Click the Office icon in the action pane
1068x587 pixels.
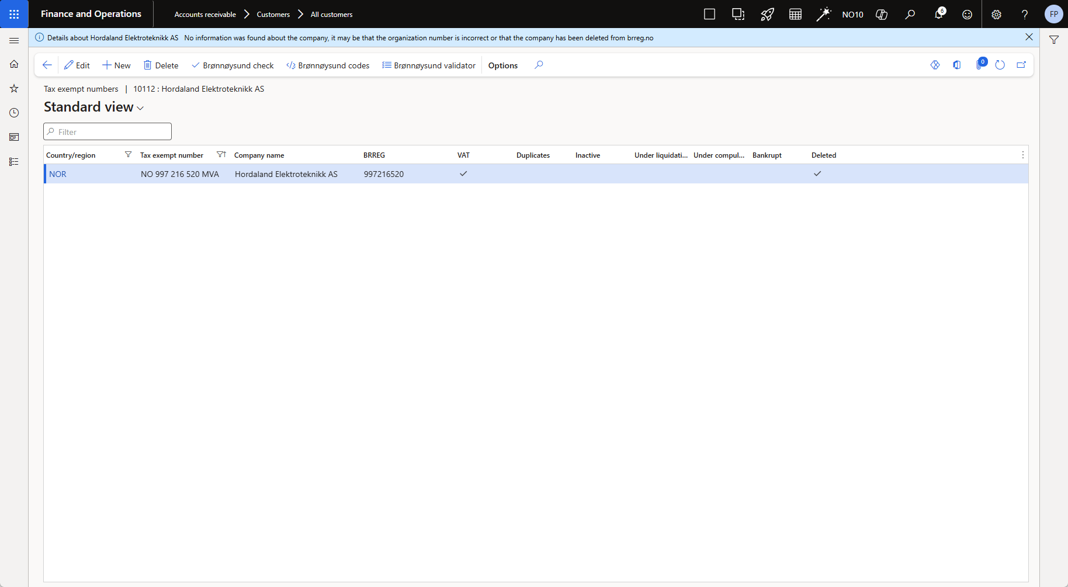click(x=957, y=65)
